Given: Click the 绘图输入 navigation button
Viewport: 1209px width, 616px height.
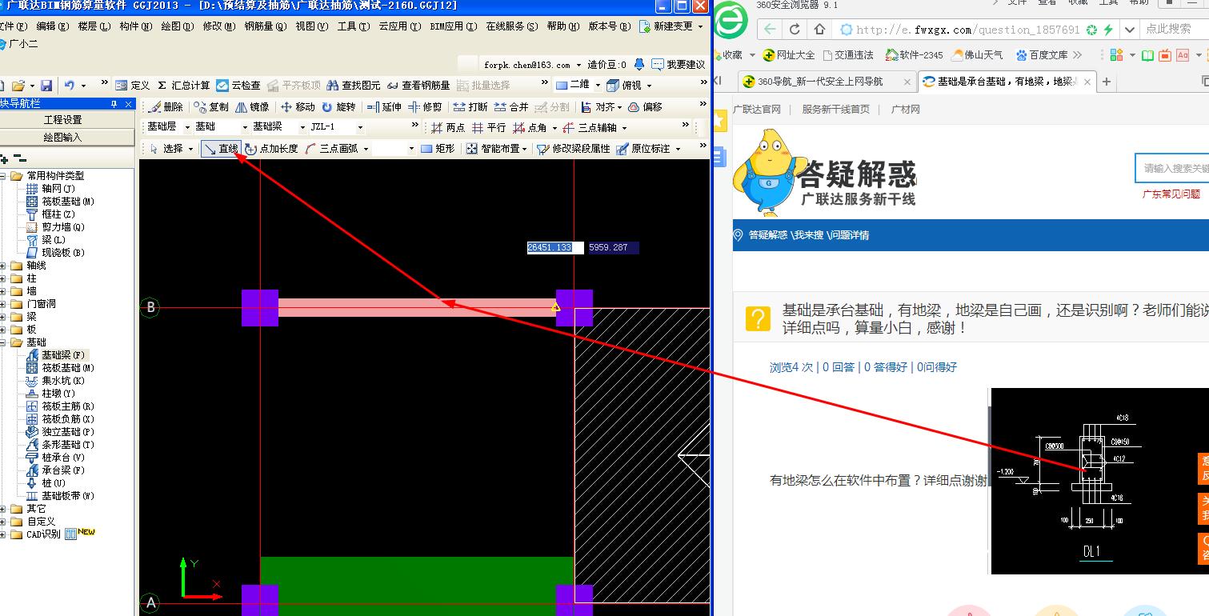Looking at the screenshot, I should (63, 138).
